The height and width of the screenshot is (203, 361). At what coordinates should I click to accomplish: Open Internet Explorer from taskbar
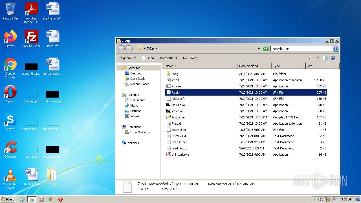[22, 199]
